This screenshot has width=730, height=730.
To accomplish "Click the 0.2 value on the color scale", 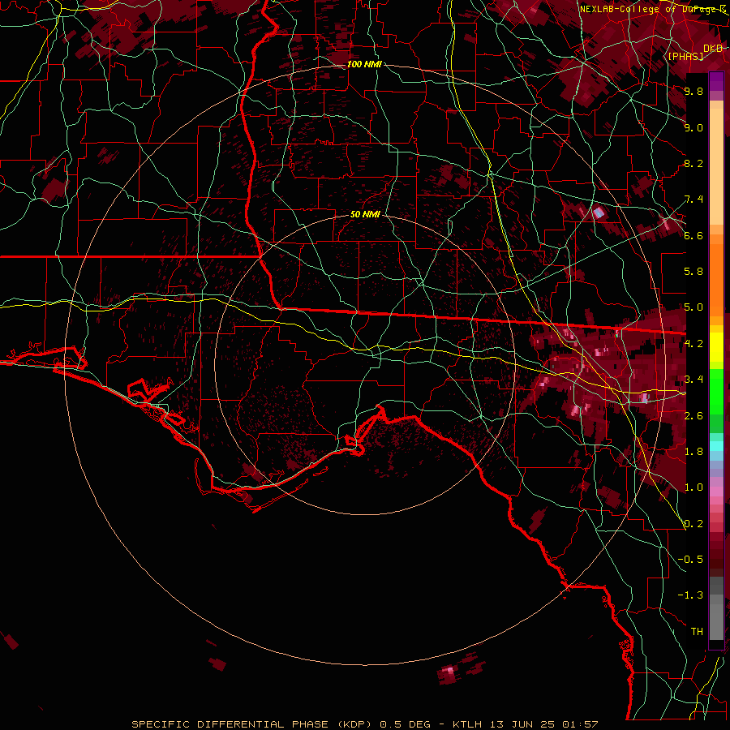I will (x=693, y=524).
